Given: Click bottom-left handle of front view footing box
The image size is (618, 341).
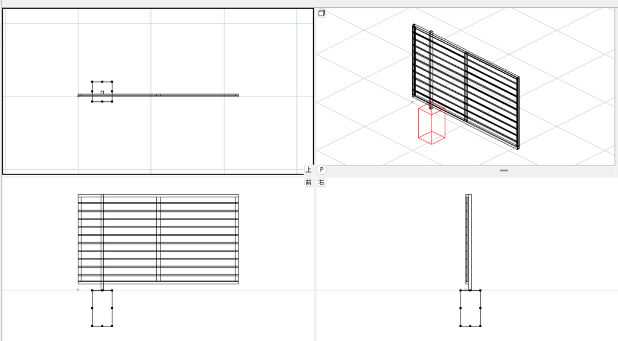Looking at the screenshot, I should click(92, 326).
